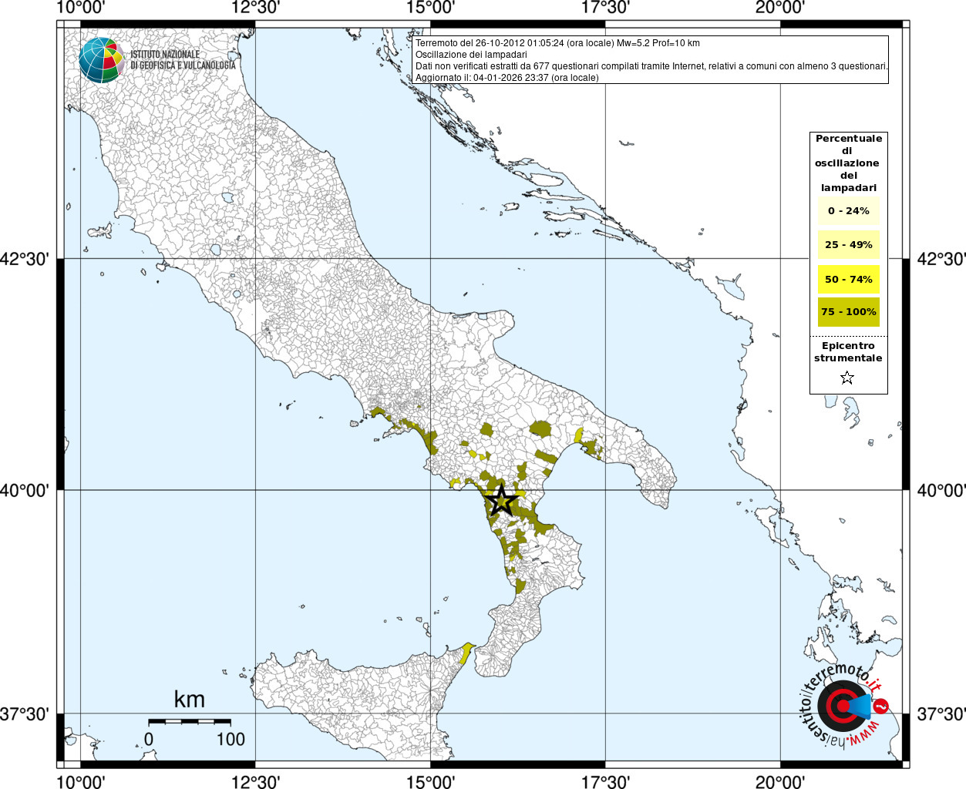
Task: Click the 'Oscillazione dei lampadari' subtitle
Action: tap(471, 55)
